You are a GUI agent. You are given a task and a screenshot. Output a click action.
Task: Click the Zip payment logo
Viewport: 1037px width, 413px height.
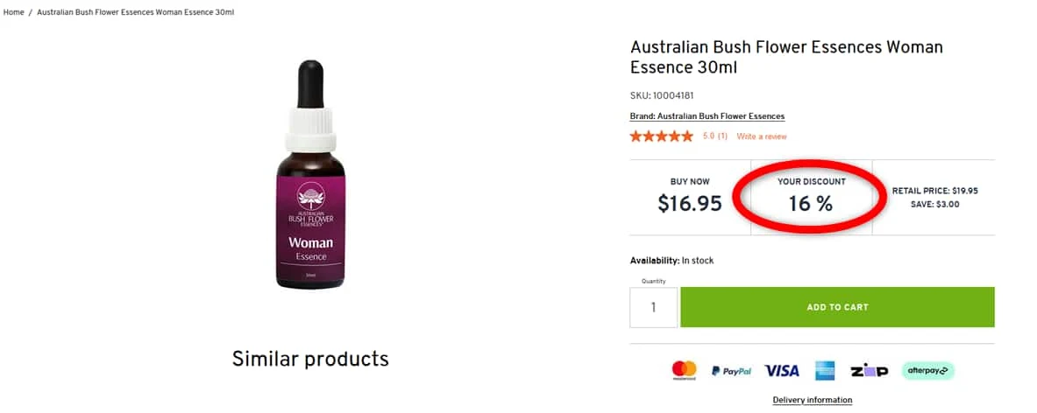(x=869, y=371)
